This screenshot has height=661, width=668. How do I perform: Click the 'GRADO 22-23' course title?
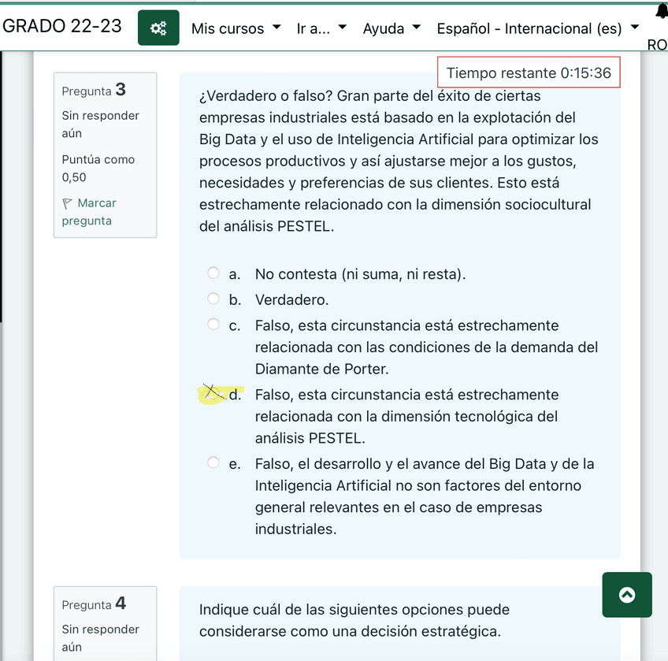click(62, 26)
